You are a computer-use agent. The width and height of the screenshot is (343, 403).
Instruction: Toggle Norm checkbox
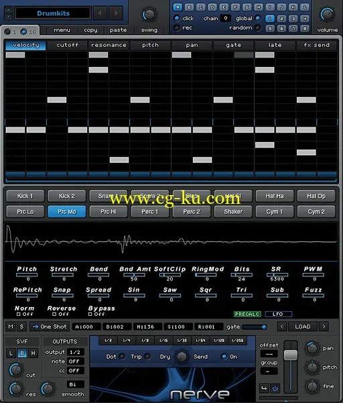coord(19,314)
